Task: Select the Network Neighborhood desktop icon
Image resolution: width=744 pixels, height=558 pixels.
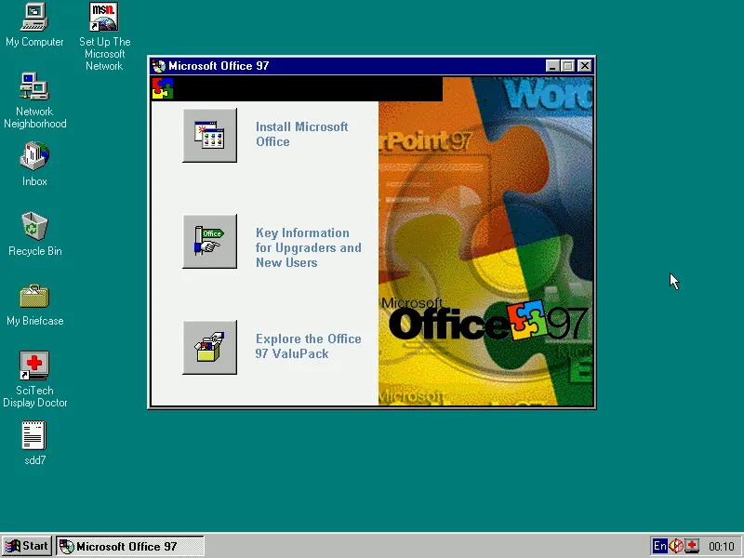Action: point(34,100)
